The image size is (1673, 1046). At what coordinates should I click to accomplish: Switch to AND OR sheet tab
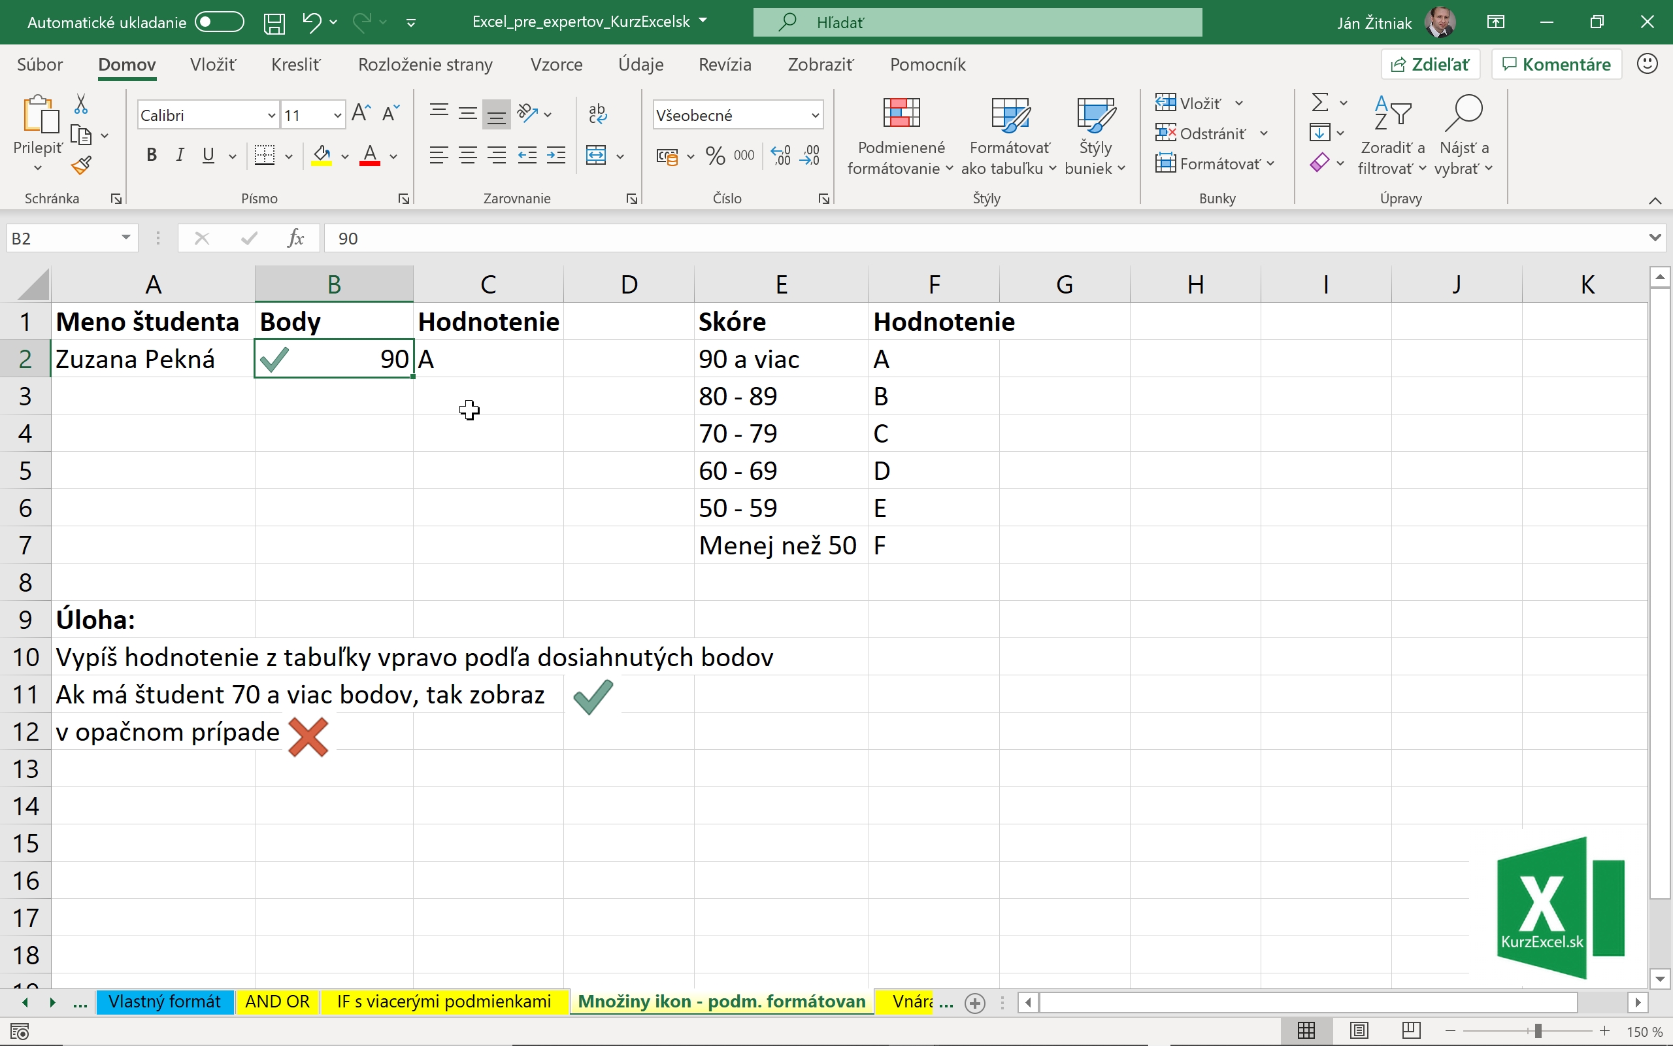277,1002
